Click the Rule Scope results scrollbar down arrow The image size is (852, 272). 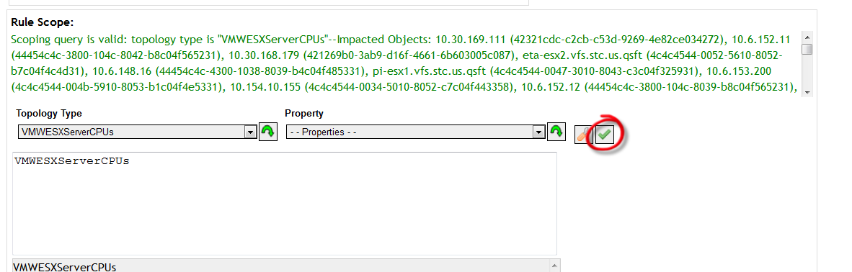(x=807, y=92)
